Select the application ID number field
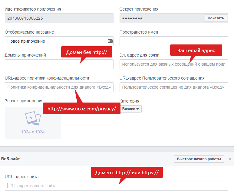The image size is (234, 196). (x=59, y=18)
